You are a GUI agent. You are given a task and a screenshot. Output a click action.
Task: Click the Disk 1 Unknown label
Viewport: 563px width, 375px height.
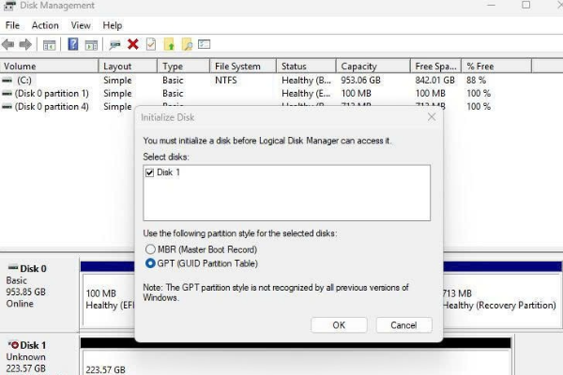(26, 357)
